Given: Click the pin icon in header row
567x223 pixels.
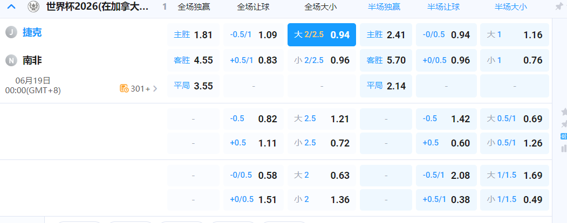Looking at the screenshot, I should (x=560, y=6).
